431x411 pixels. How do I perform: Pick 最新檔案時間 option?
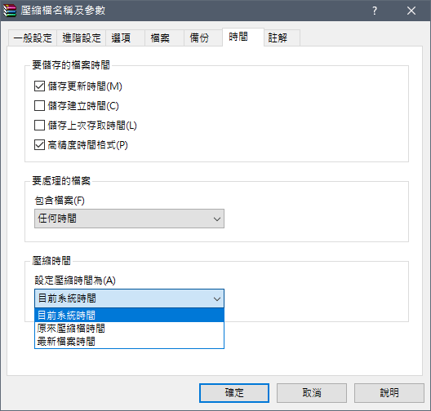click(x=129, y=342)
